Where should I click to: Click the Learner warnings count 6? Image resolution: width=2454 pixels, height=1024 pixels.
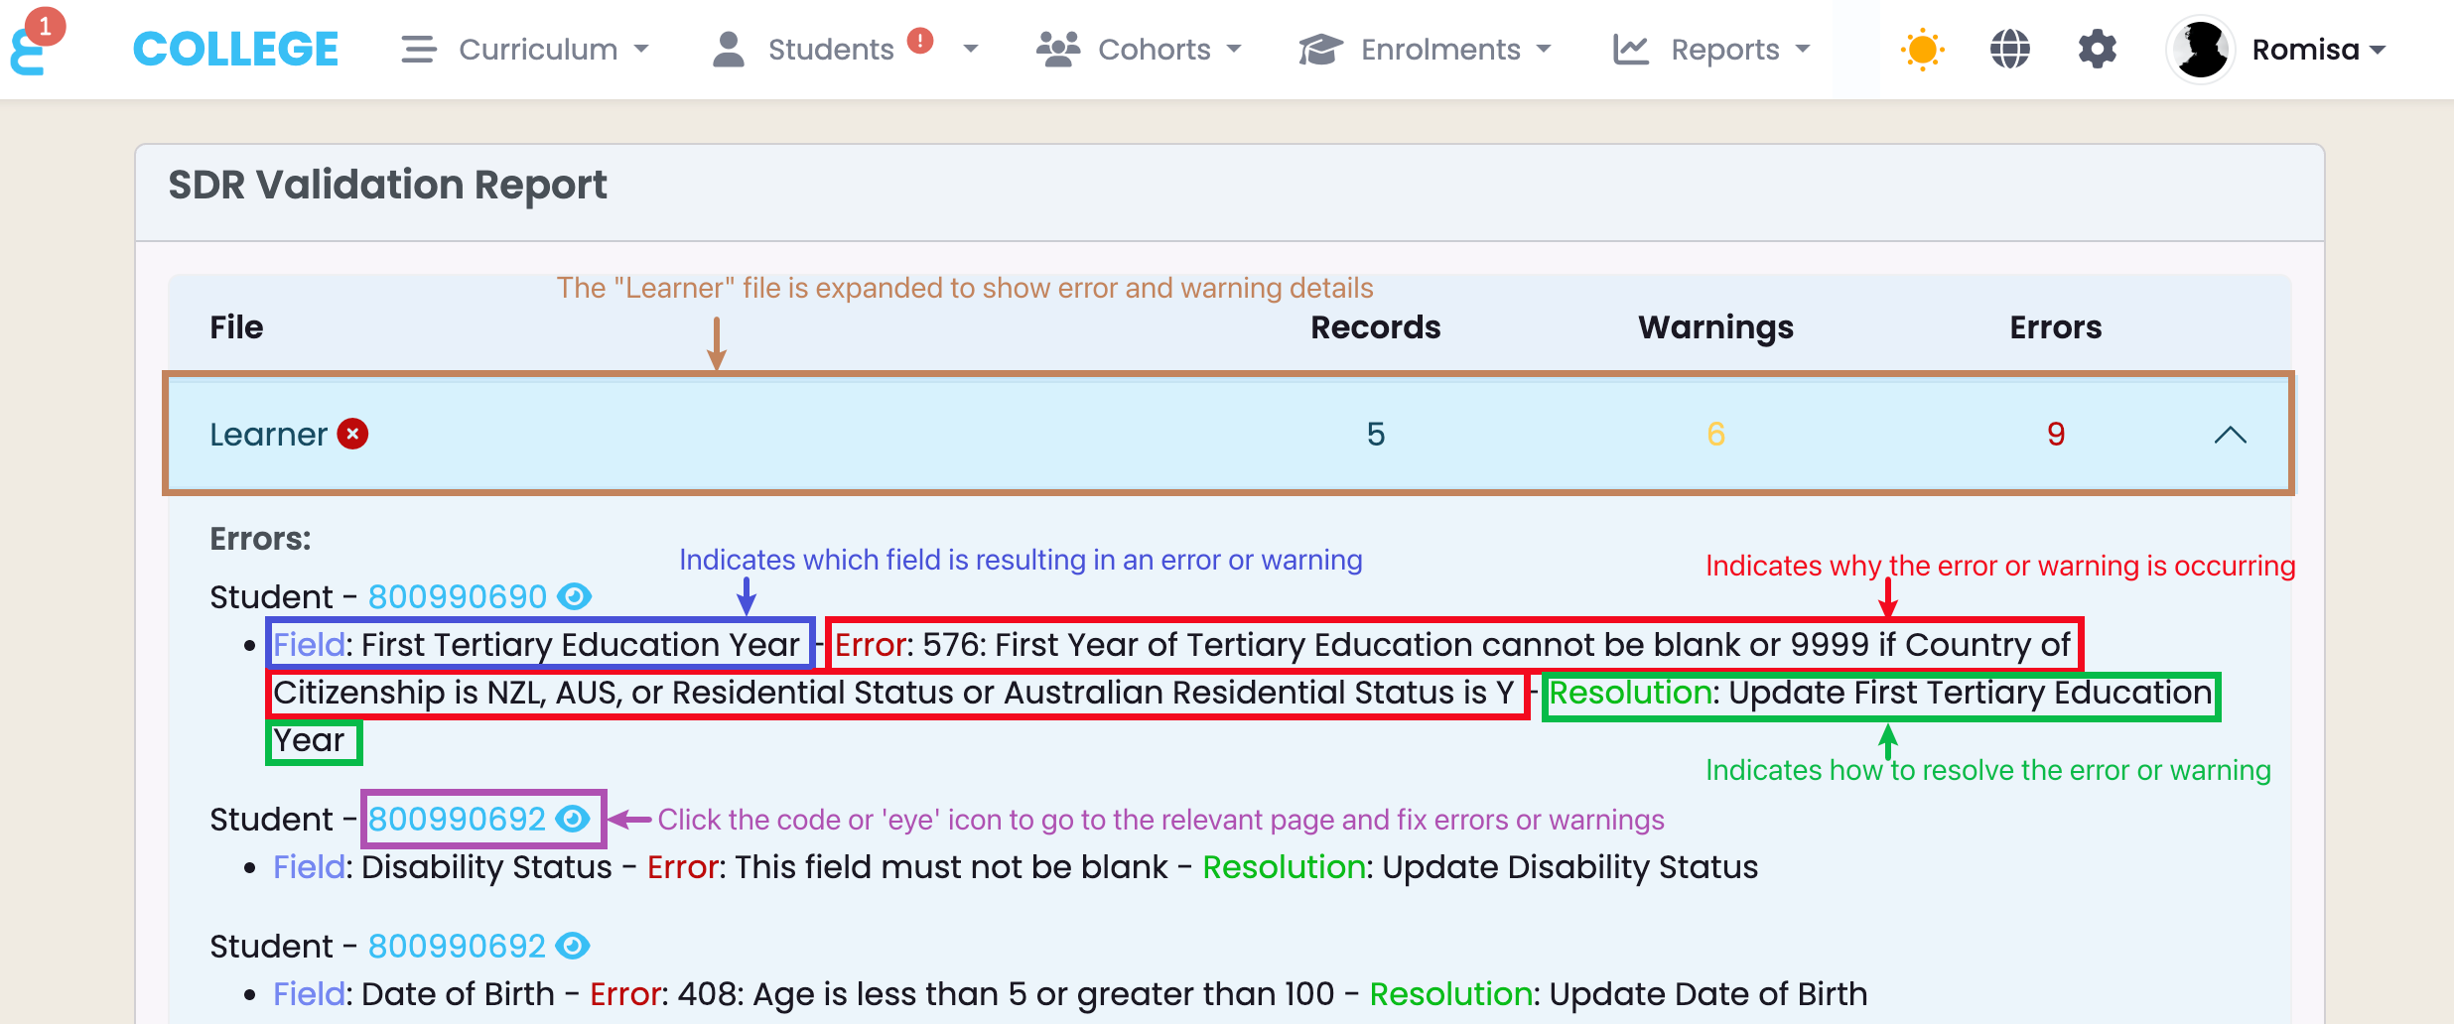click(x=1715, y=434)
